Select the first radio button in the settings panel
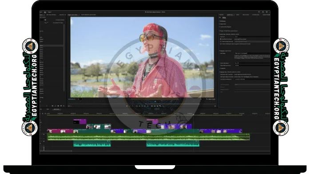310x174 pixels. pyautogui.click(x=221, y=39)
